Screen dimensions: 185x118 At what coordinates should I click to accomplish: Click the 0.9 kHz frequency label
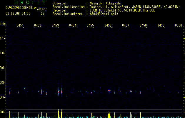2,68
